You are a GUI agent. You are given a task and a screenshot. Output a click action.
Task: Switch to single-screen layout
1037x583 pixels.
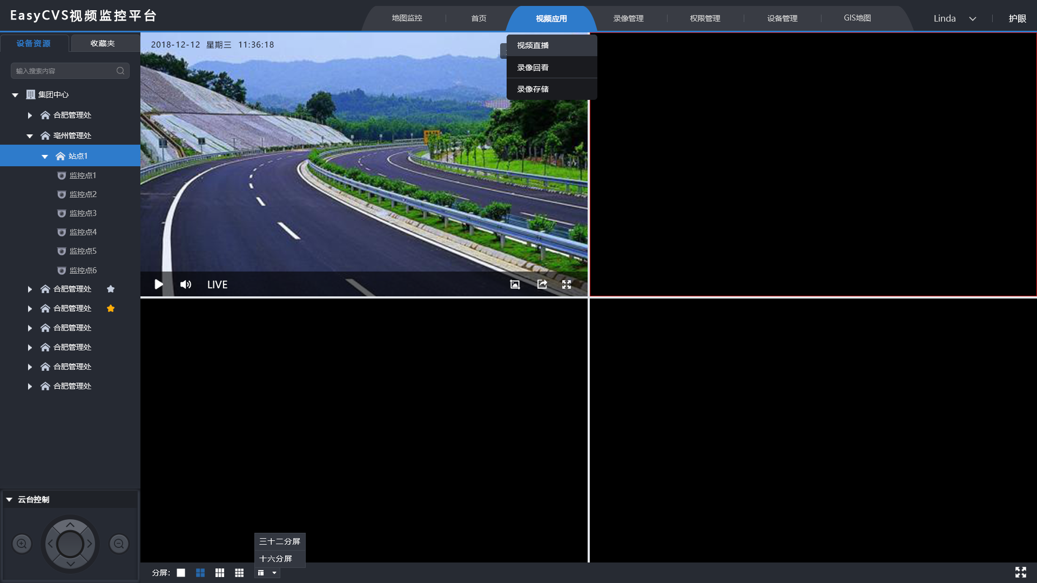click(181, 573)
